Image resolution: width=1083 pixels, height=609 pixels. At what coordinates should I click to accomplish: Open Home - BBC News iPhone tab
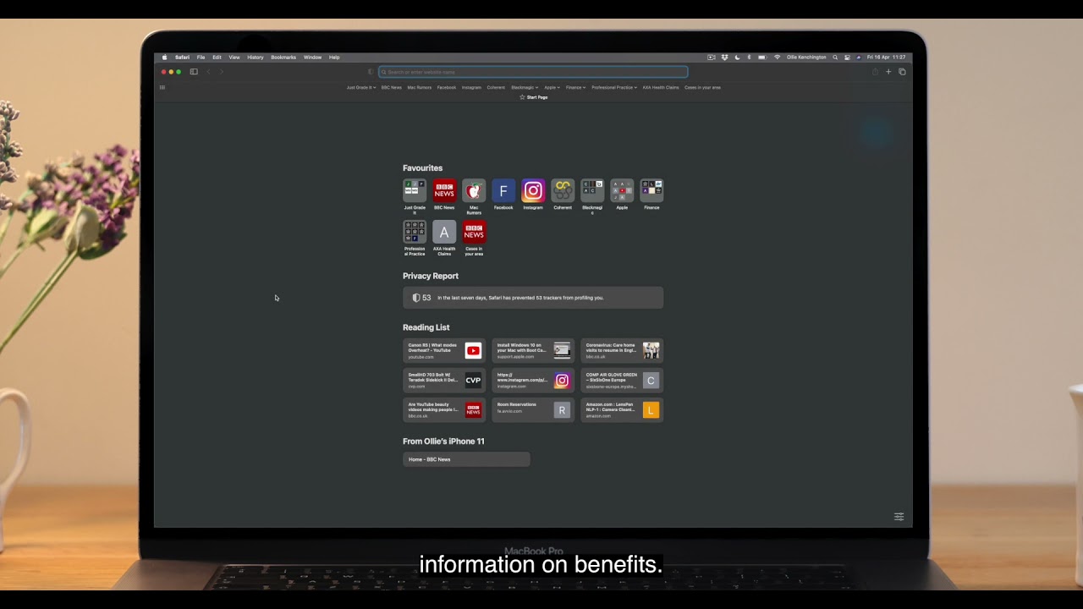point(466,459)
